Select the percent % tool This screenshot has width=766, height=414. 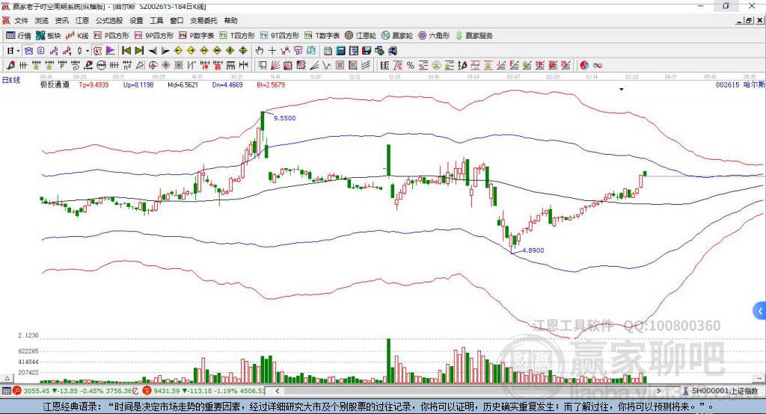tap(411, 66)
